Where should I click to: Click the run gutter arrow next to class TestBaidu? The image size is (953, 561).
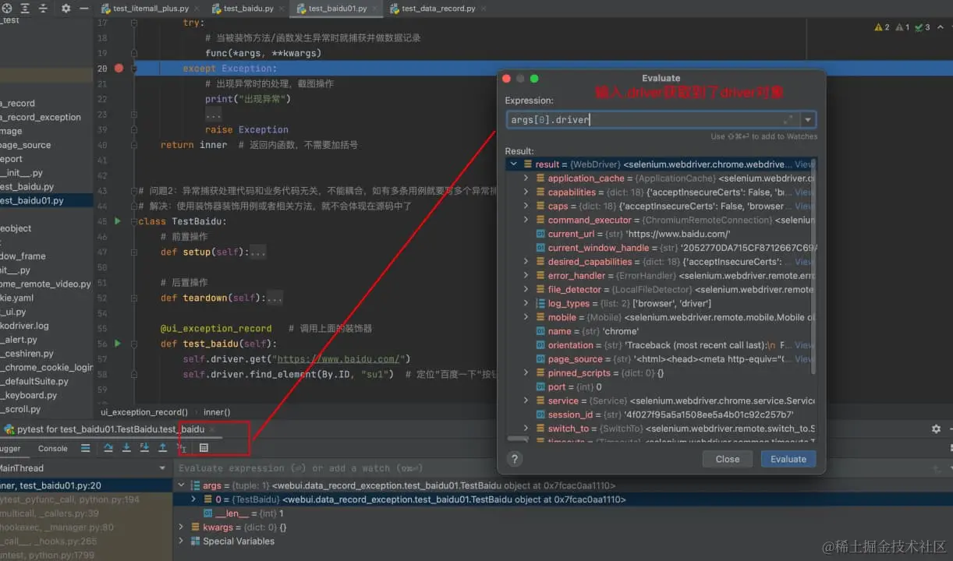[118, 221]
